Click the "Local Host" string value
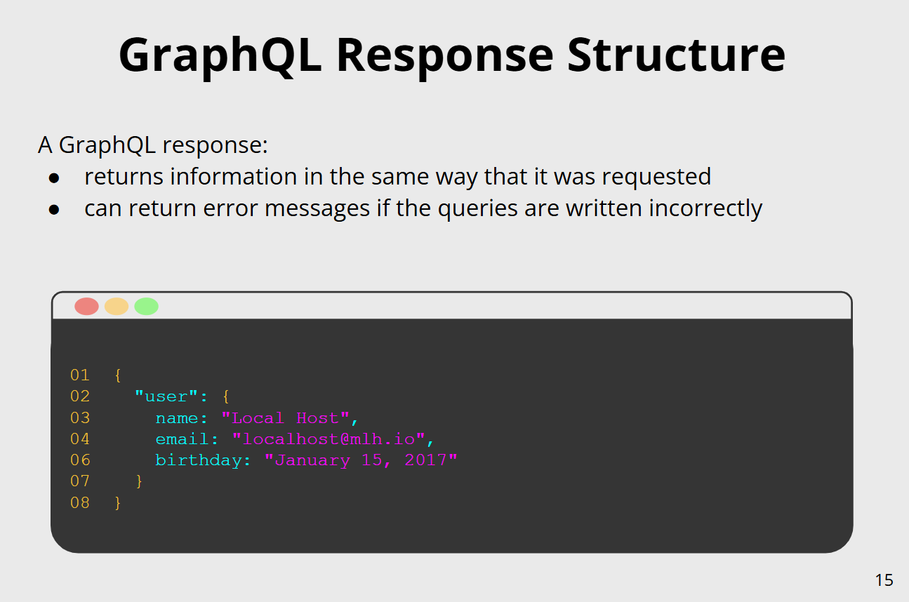 point(285,418)
